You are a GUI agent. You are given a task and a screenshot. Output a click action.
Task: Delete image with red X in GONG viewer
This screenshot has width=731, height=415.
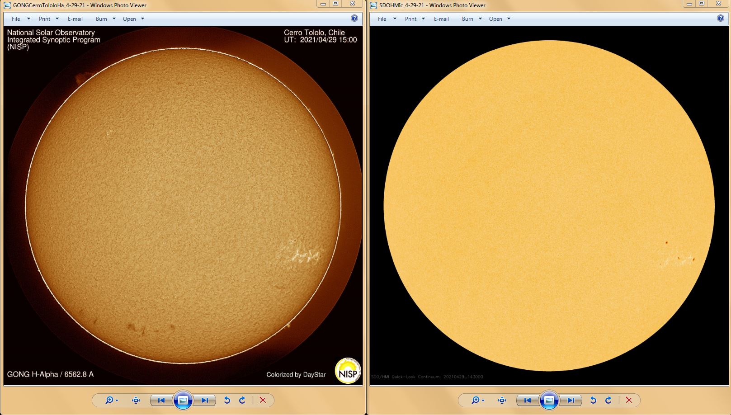click(x=263, y=400)
